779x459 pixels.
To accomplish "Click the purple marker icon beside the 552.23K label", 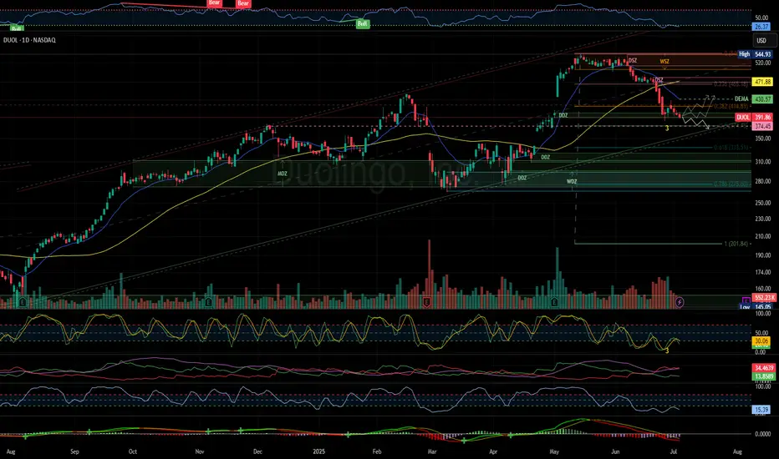I will pos(746,300).
